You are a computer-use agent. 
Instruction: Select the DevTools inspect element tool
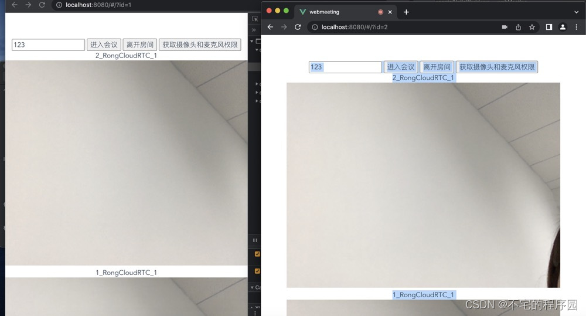255,18
